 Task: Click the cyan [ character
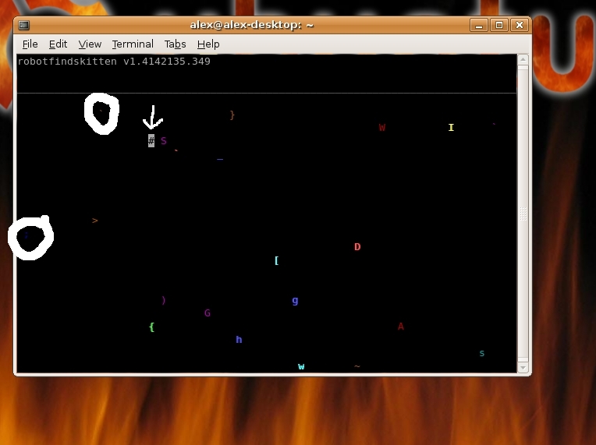click(x=277, y=260)
